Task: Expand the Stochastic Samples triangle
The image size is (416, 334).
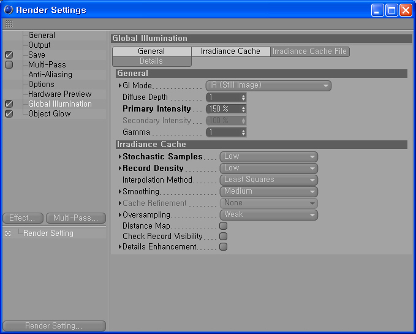Action: (120, 157)
